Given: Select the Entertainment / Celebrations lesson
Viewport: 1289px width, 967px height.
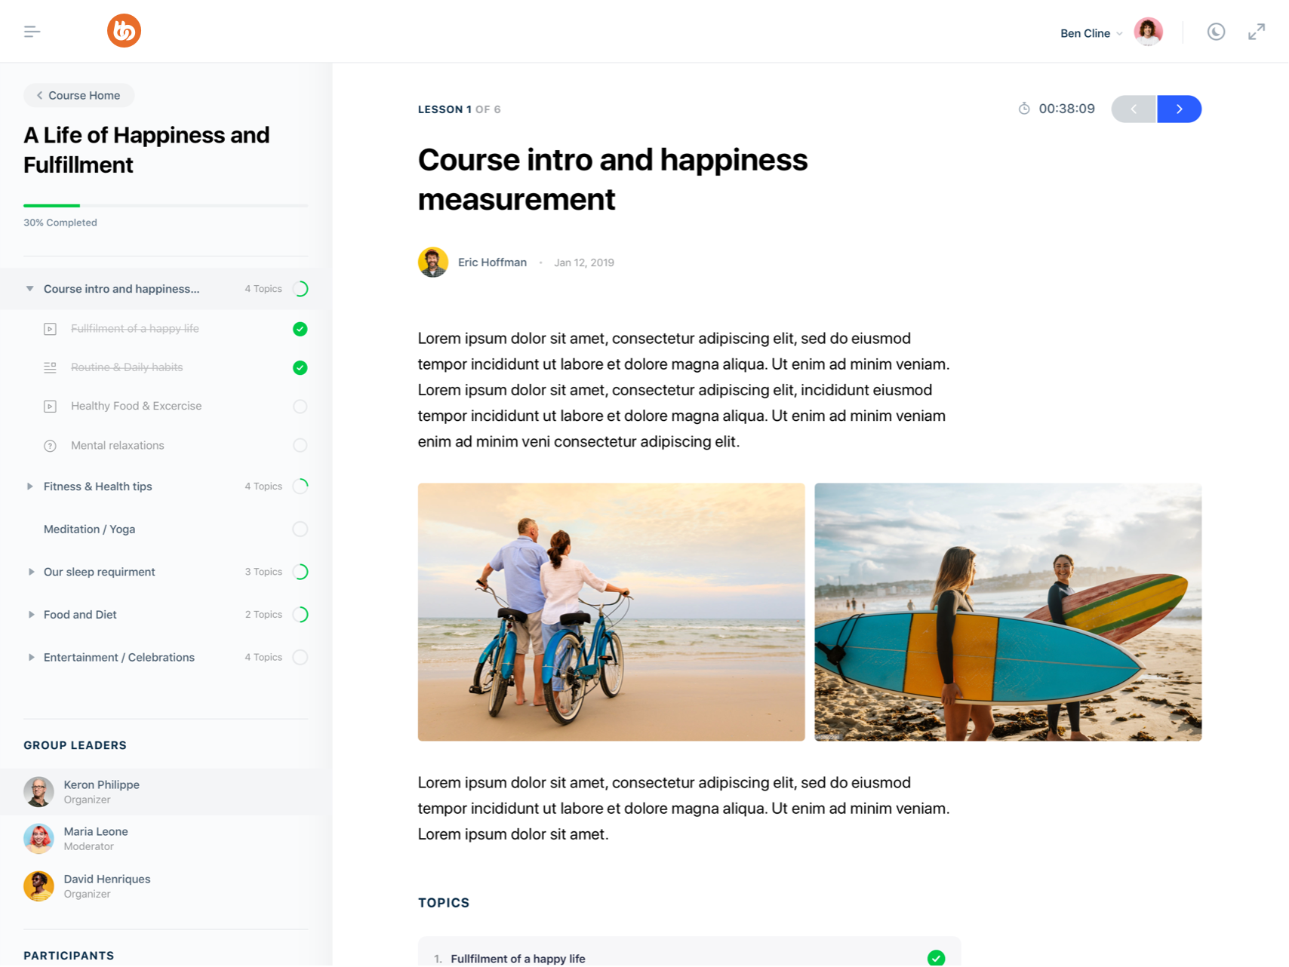Looking at the screenshot, I should tap(119, 657).
